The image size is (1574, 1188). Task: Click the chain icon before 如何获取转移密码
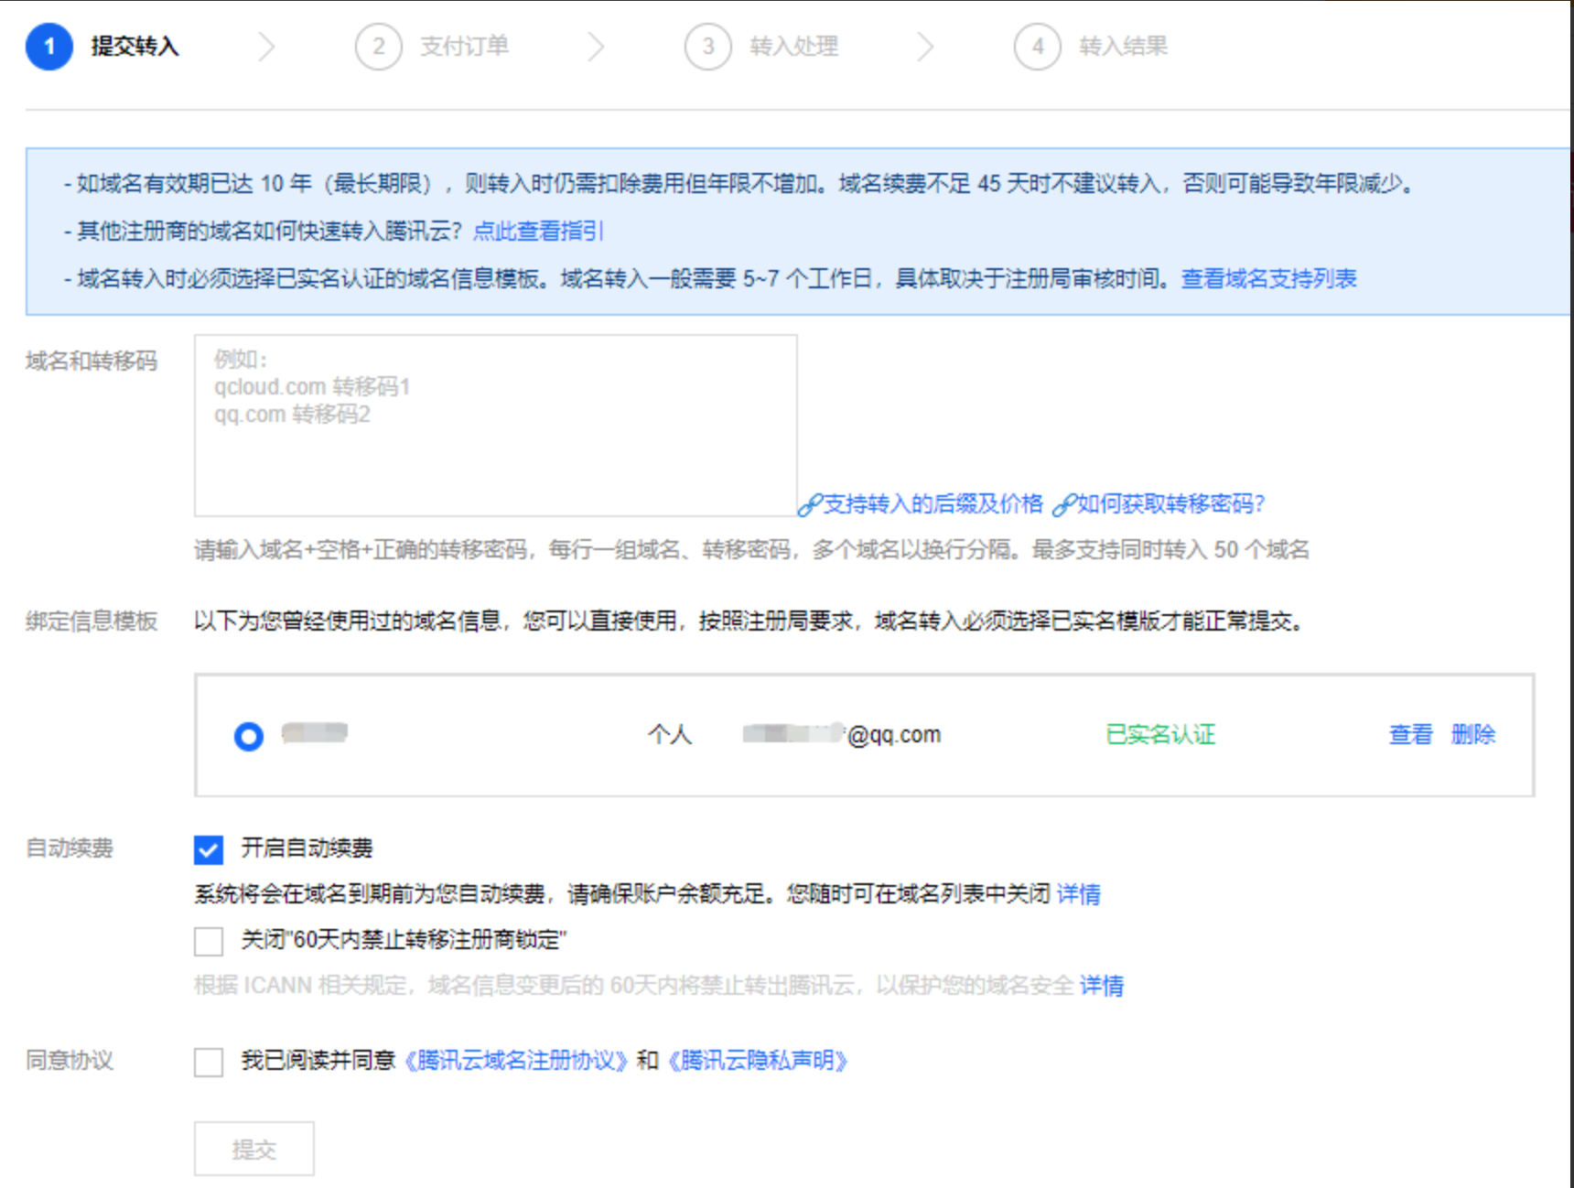pyautogui.click(x=1063, y=505)
